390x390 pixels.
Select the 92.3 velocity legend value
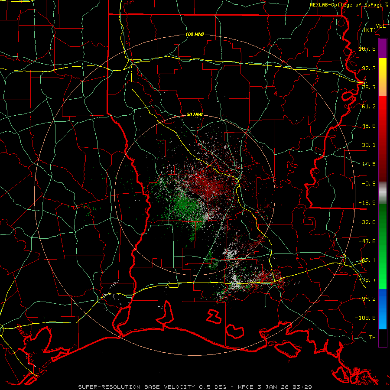(x=369, y=68)
